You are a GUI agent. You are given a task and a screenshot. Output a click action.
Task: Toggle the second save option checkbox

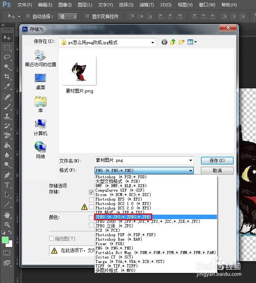coord(91,199)
